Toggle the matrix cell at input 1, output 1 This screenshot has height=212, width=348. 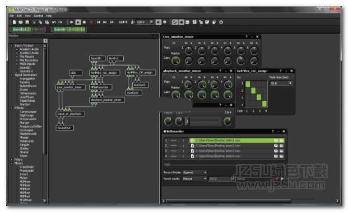248,84
